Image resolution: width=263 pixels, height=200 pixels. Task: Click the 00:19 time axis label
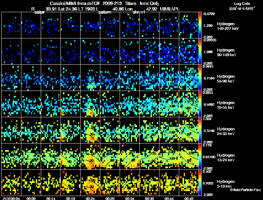click(70, 198)
